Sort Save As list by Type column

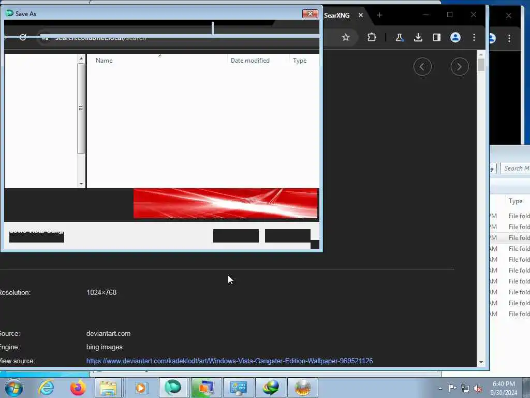300,61
